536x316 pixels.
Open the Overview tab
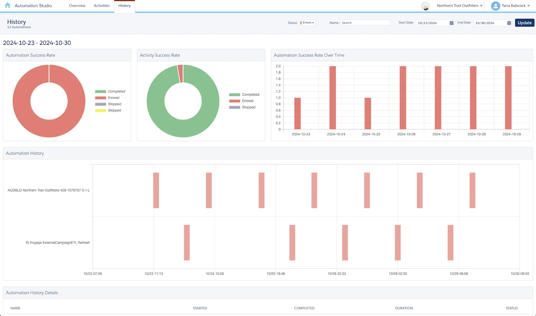[x=77, y=6]
